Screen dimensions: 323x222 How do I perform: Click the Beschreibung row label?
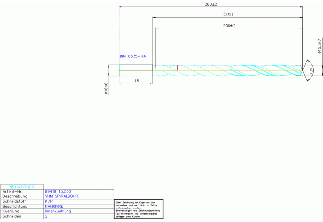pyautogui.click(x=14, y=197)
